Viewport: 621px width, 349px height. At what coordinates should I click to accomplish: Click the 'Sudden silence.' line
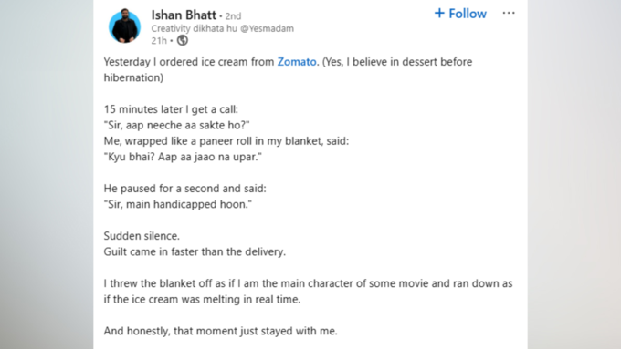[x=142, y=236]
